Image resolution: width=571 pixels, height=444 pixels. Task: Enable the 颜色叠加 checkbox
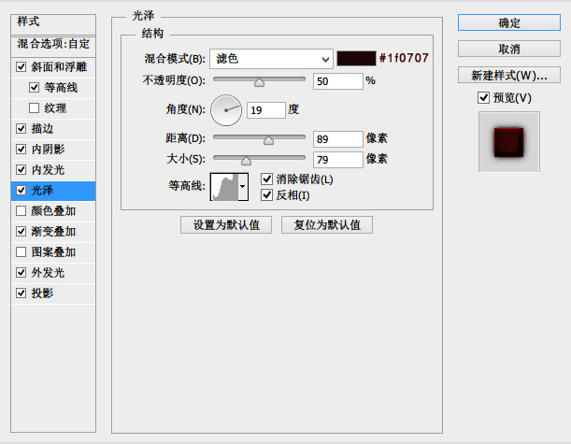pyautogui.click(x=21, y=211)
